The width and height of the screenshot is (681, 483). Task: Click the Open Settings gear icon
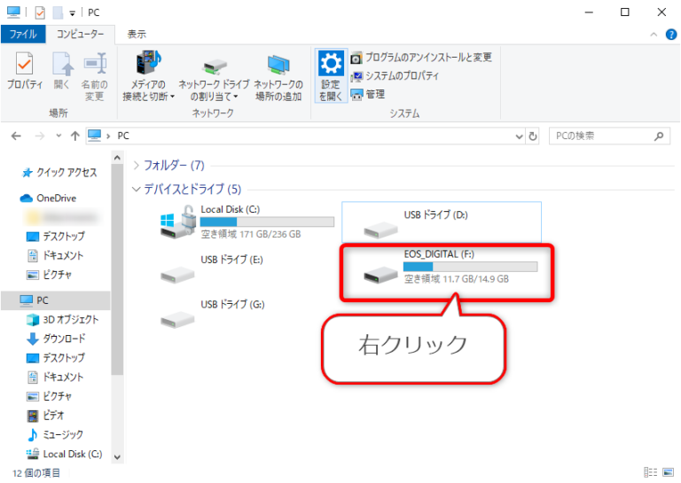coord(331,75)
